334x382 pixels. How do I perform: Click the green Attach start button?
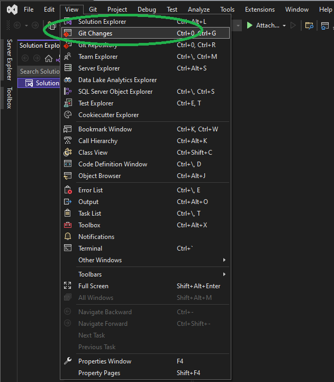(249, 25)
